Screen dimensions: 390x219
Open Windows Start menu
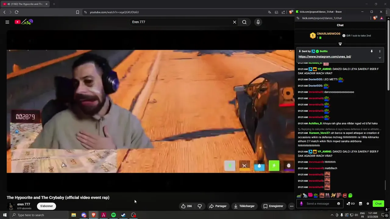(5, 215)
